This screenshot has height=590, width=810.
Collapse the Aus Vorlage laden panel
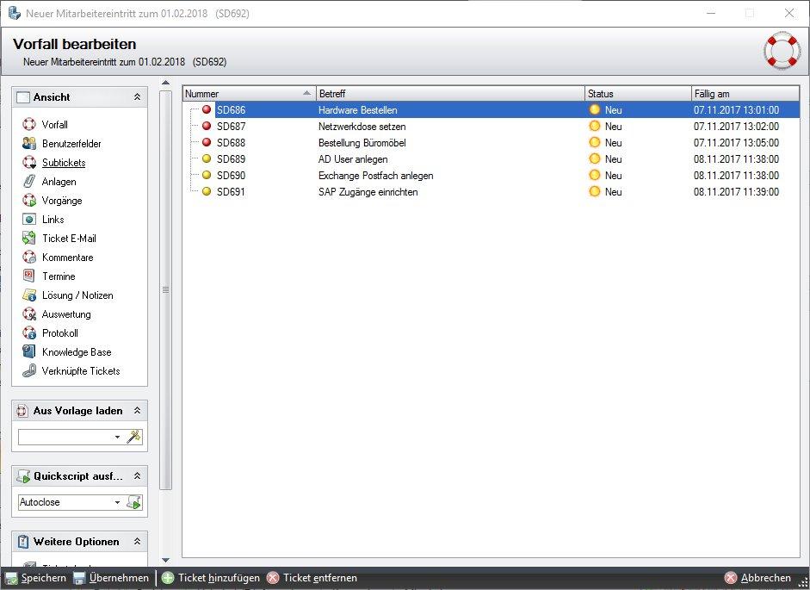click(x=137, y=411)
